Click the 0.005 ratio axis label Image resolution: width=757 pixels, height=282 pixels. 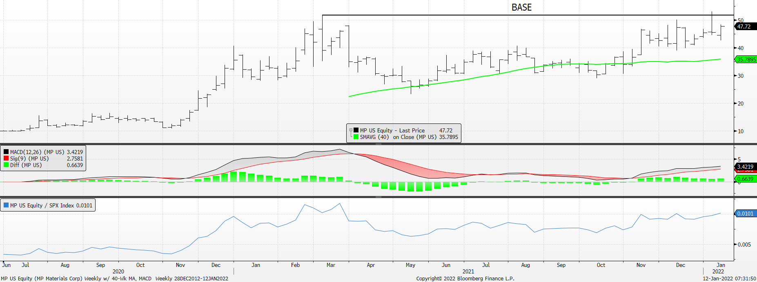coord(744,245)
